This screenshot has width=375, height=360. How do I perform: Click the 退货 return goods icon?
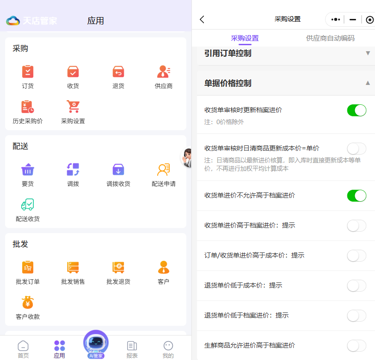[118, 72]
